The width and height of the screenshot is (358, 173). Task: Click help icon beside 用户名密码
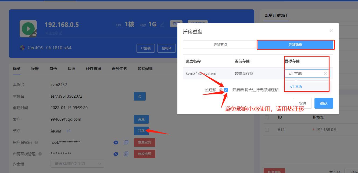(36, 142)
